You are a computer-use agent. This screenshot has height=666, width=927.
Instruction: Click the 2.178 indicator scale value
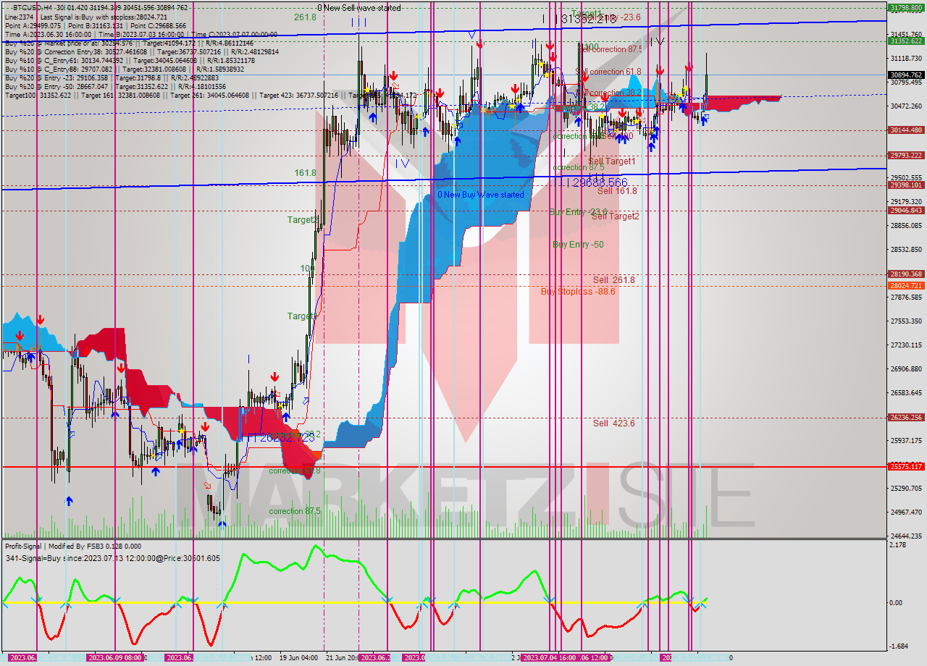click(899, 545)
